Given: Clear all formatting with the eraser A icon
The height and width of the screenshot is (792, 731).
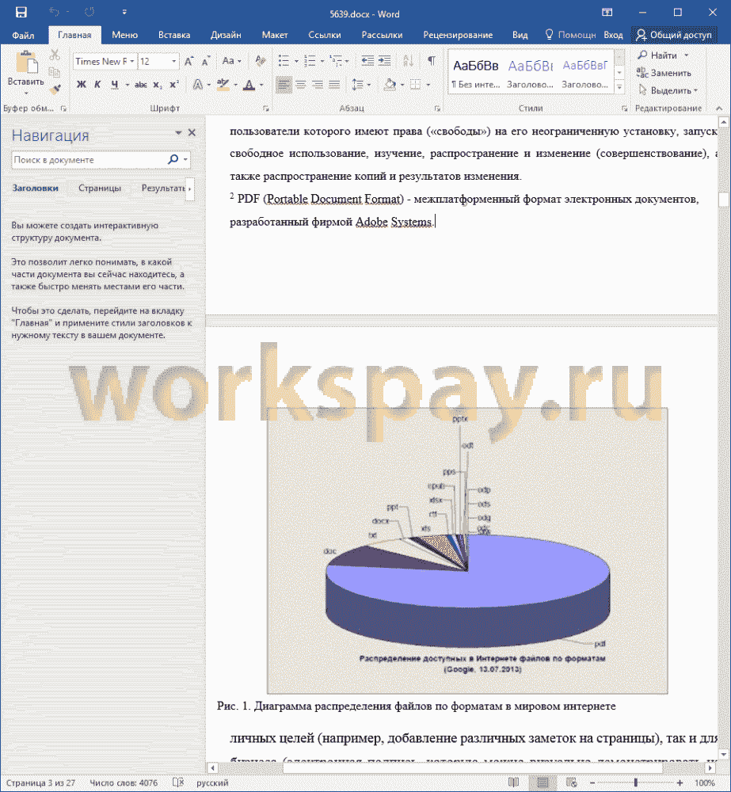Looking at the screenshot, I should coord(261,61).
